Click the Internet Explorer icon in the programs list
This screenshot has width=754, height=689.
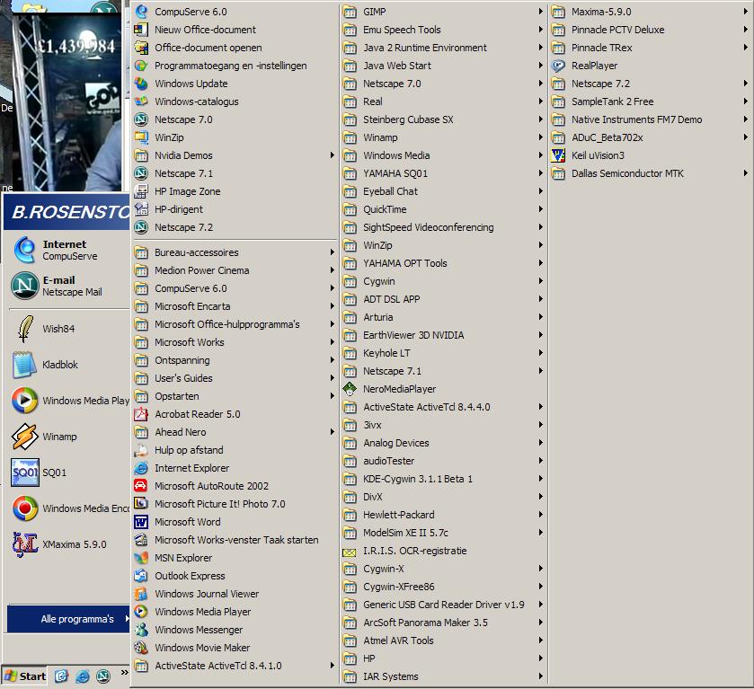pos(141,468)
